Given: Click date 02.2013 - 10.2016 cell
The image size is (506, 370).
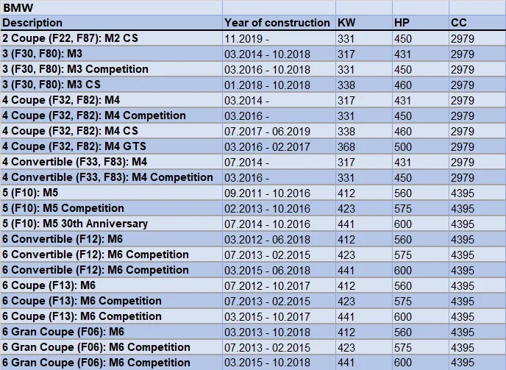Looking at the screenshot, I should pyautogui.click(x=279, y=208).
